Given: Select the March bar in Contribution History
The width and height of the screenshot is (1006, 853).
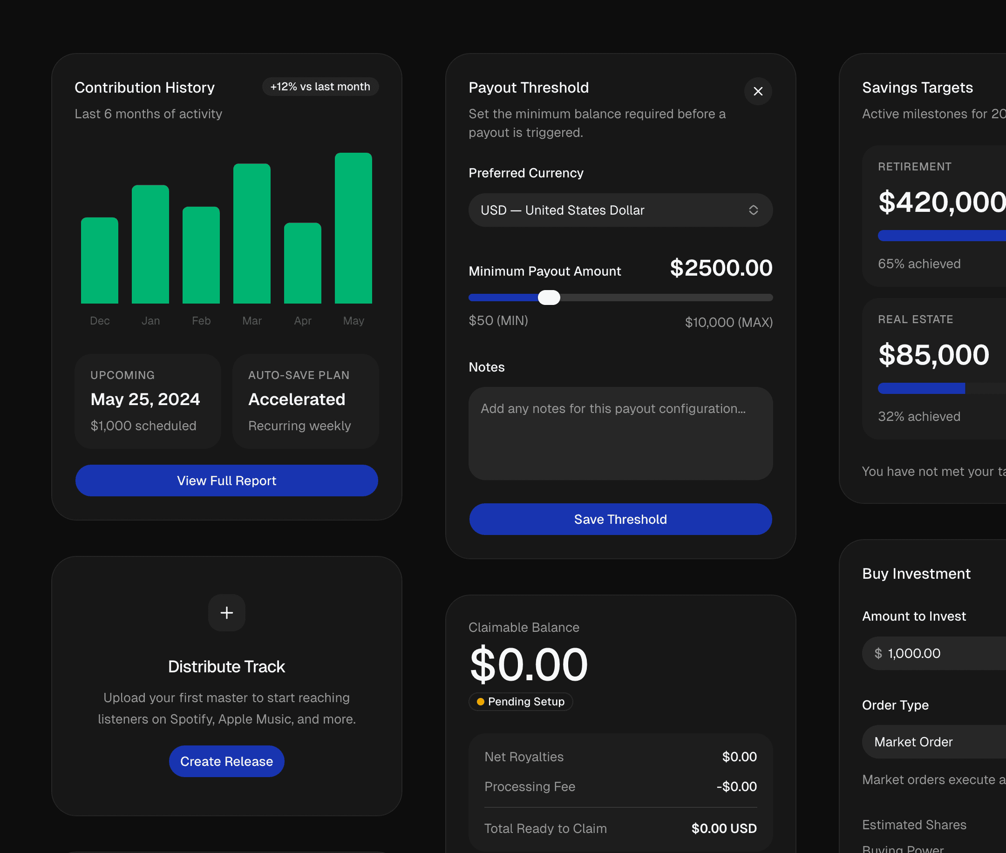Looking at the screenshot, I should [251, 234].
